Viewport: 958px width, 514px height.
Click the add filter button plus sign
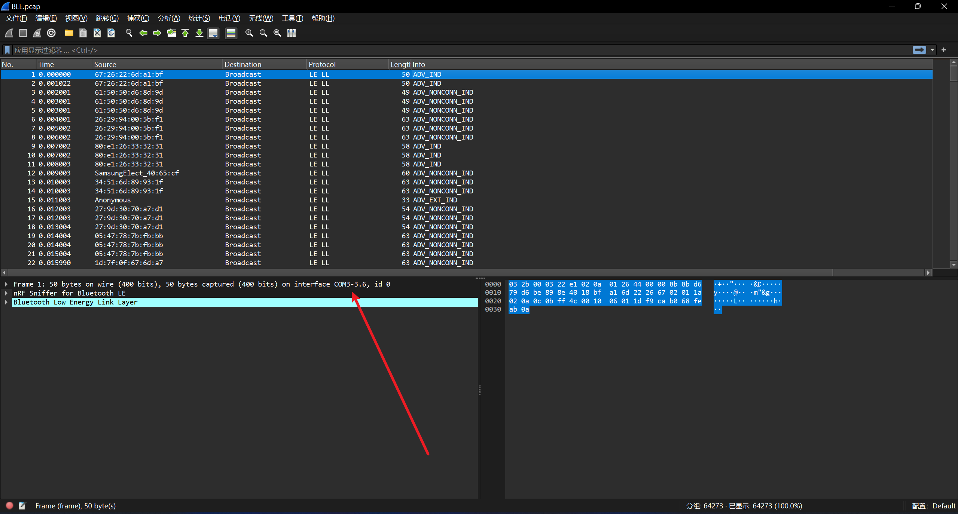coord(944,50)
